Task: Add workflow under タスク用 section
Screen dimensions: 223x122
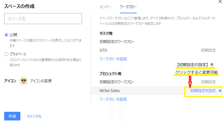Action: pos(113,59)
